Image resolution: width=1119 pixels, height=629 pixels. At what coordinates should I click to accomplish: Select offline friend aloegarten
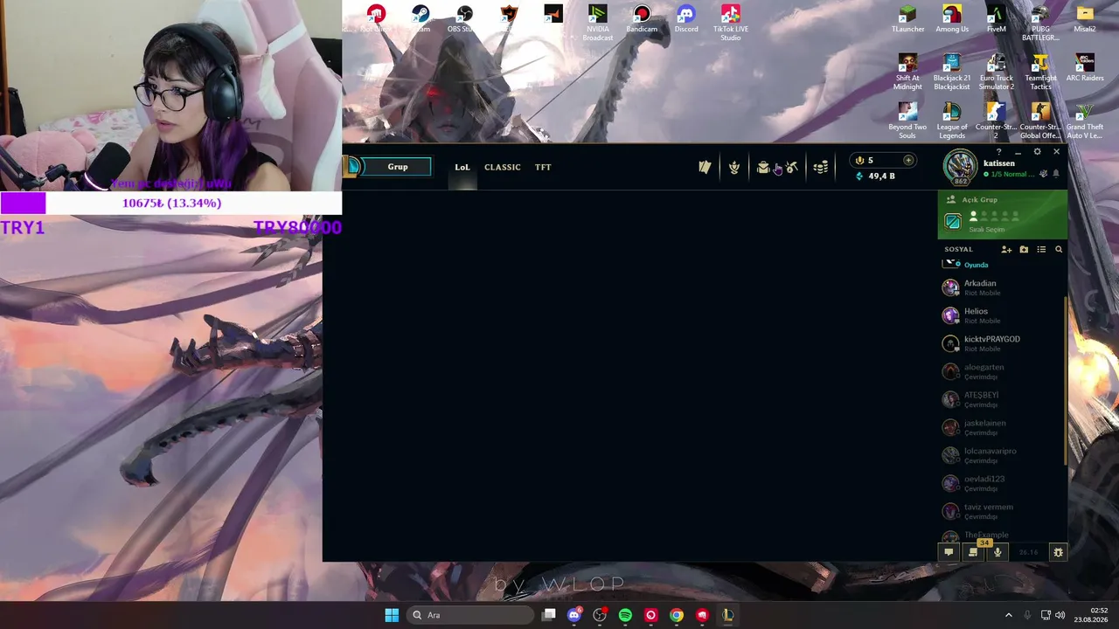(1003, 371)
